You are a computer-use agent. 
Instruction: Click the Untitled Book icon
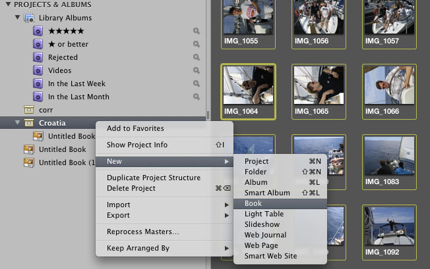click(x=29, y=149)
